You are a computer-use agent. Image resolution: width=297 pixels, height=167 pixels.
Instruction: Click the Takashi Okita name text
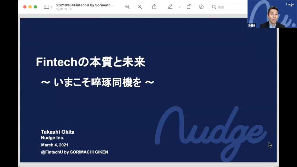(x=58, y=132)
